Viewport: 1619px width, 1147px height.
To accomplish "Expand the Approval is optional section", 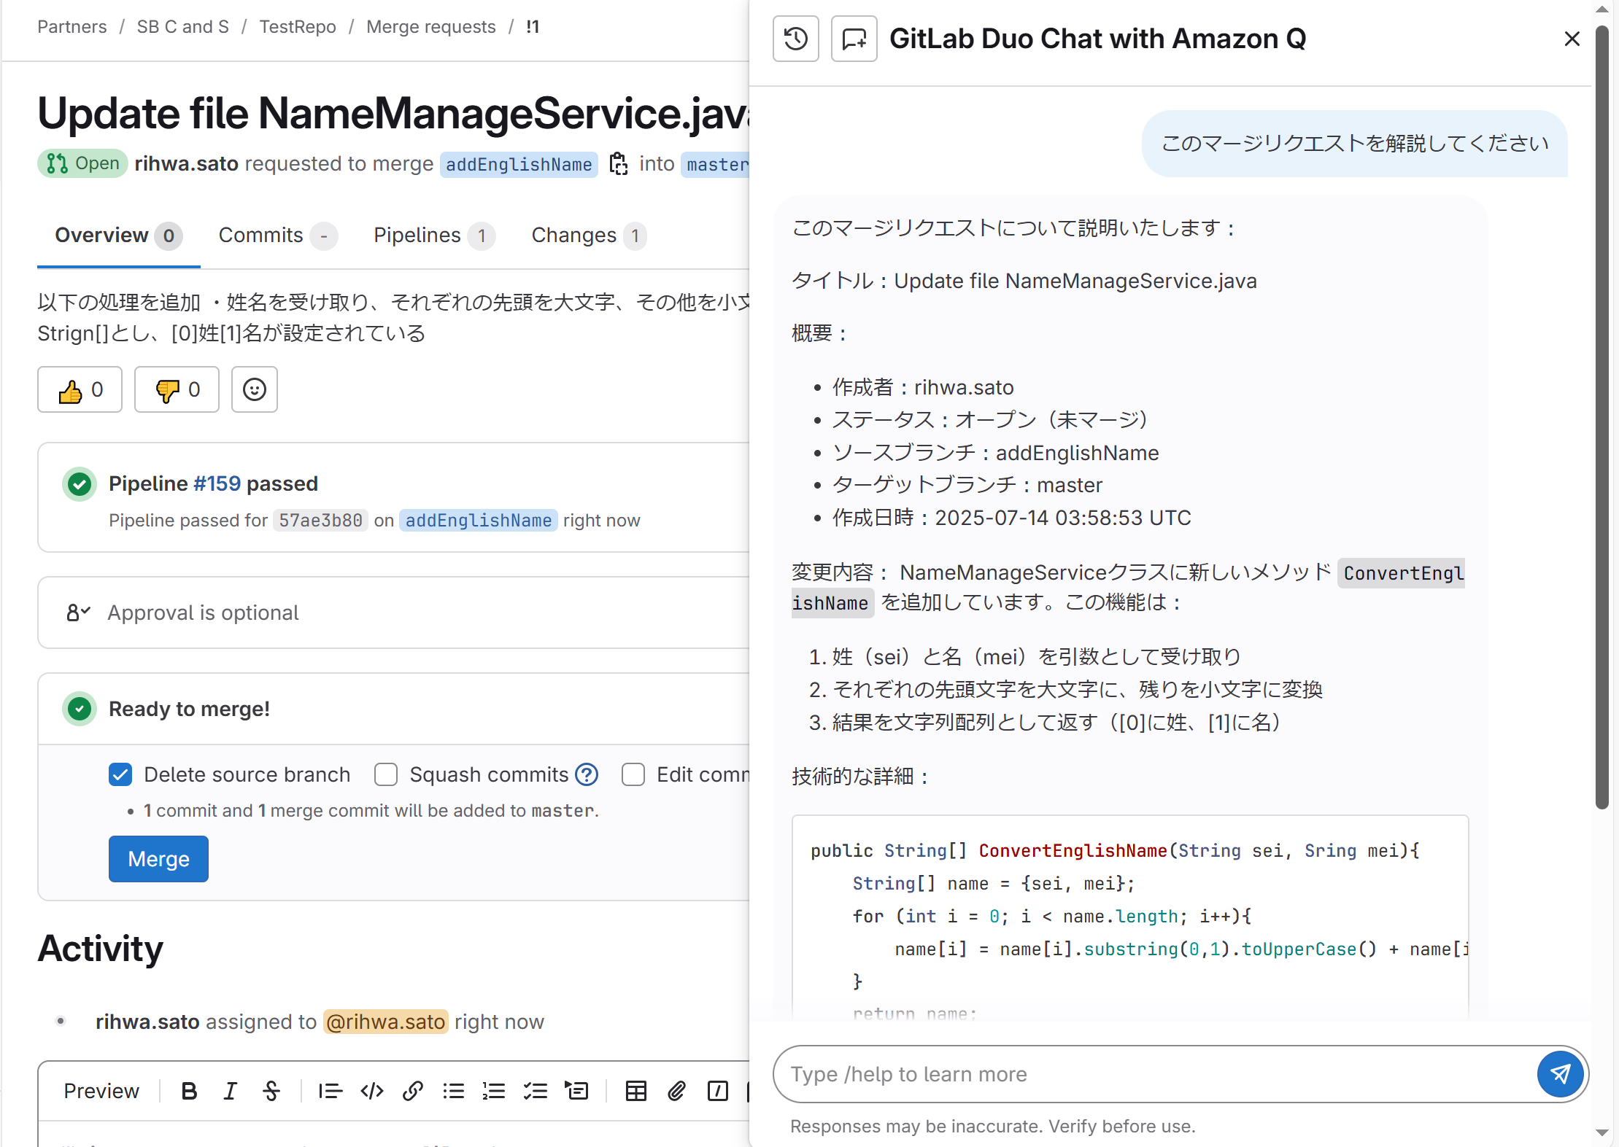I will click(x=394, y=613).
